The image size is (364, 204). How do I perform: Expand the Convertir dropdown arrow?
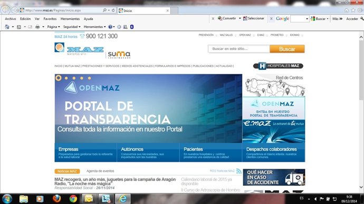click(240, 18)
